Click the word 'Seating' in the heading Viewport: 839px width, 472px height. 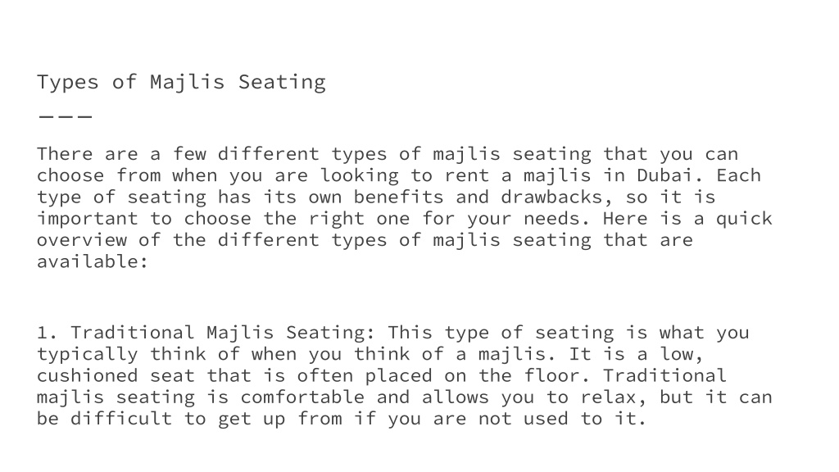tap(282, 83)
